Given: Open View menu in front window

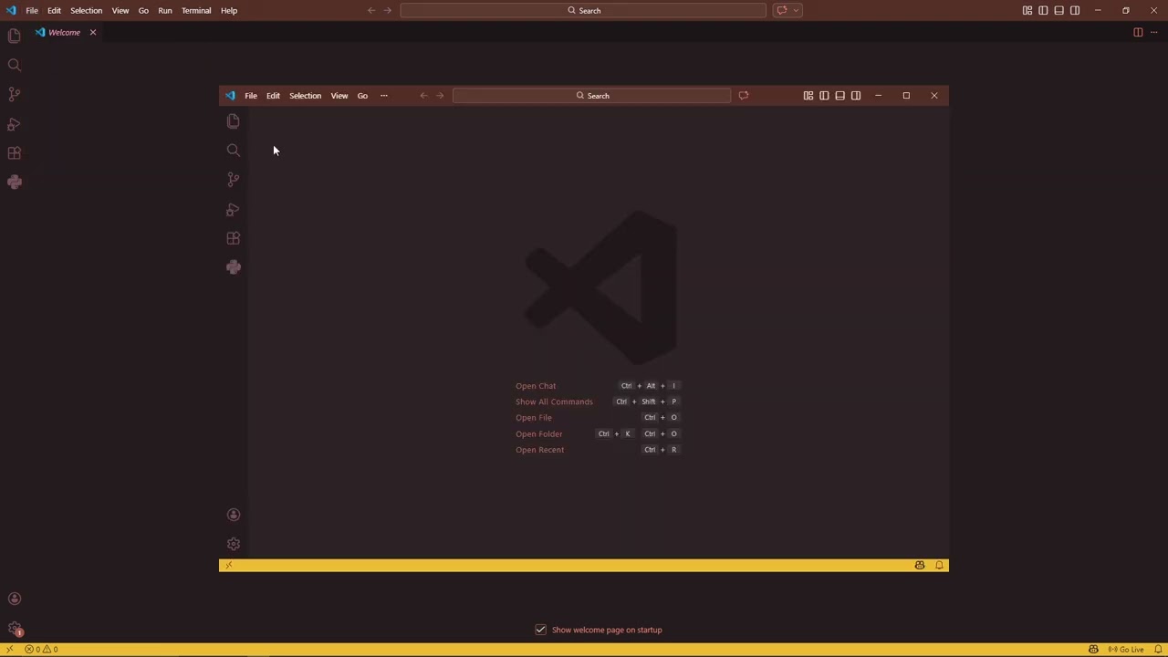Looking at the screenshot, I should coord(339,96).
